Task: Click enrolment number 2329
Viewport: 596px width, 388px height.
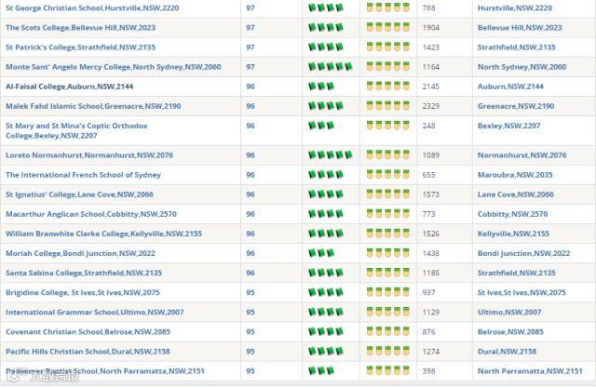Action: [x=430, y=106]
